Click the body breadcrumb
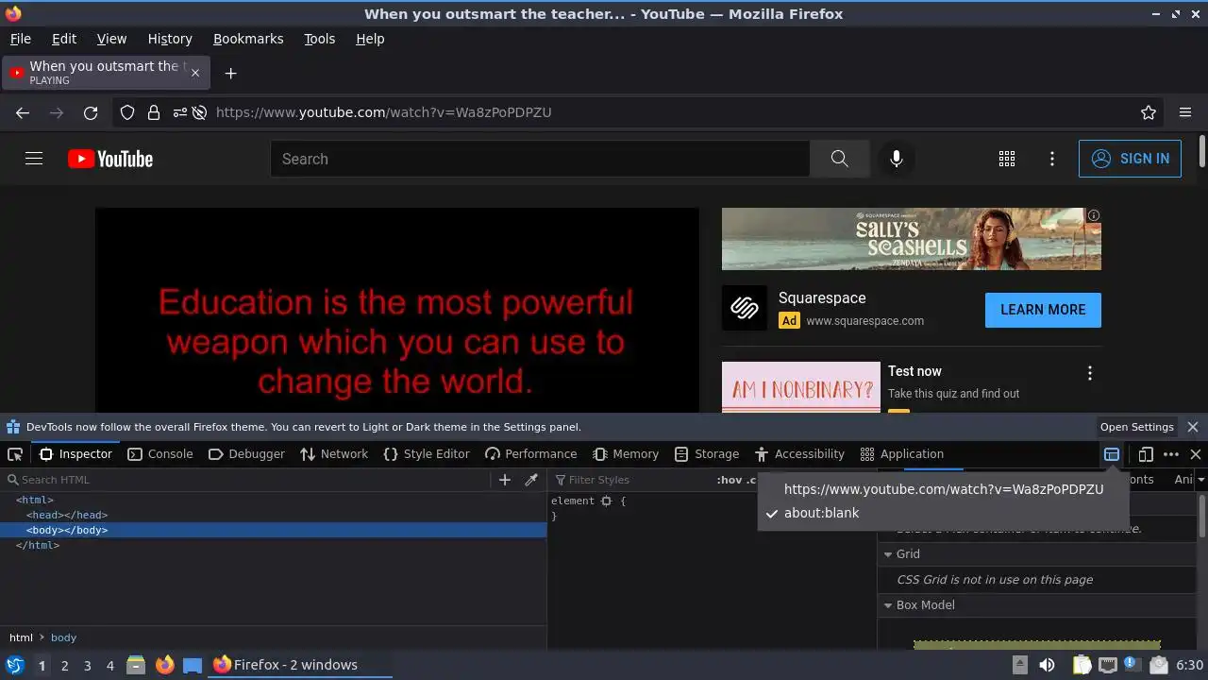Image resolution: width=1208 pixels, height=680 pixels. pyautogui.click(x=63, y=637)
